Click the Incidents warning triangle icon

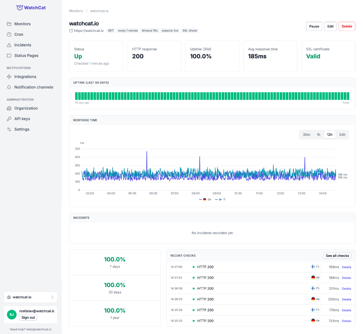click(9, 45)
